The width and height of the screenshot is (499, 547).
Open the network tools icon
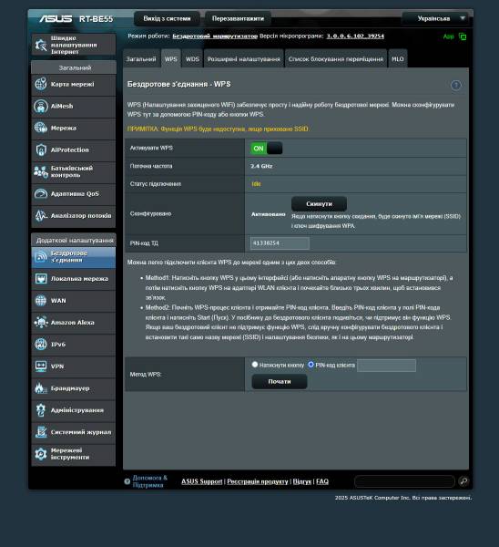(41, 454)
